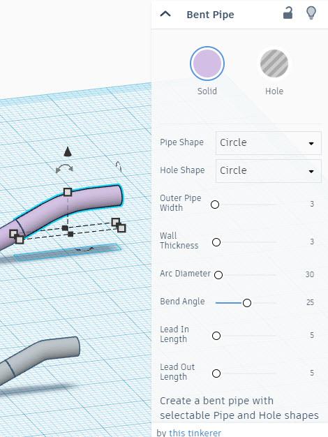Open the Pipe Shape dropdown
This screenshot has width=328, height=437.
point(269,143)
